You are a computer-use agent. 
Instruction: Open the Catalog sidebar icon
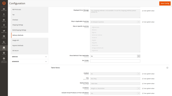pos(4,20)
